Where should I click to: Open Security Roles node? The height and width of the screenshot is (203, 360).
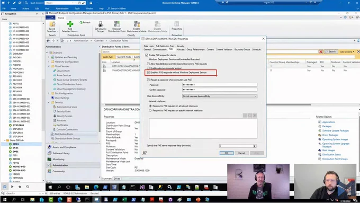64,111
